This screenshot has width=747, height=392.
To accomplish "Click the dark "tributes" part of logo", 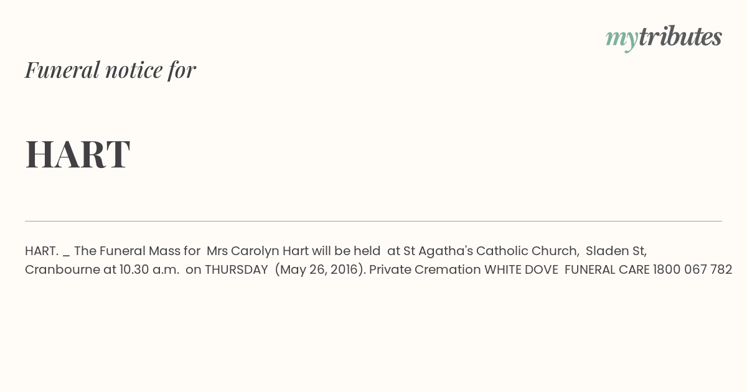I will point(680,37).
